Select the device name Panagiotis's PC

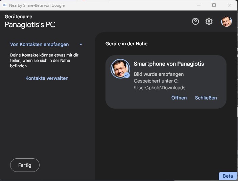pos(30,25)
